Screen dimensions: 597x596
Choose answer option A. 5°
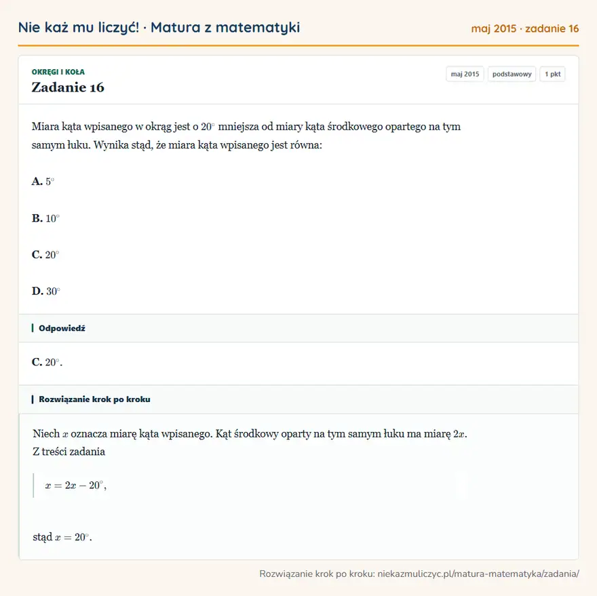tap(43, 181)
